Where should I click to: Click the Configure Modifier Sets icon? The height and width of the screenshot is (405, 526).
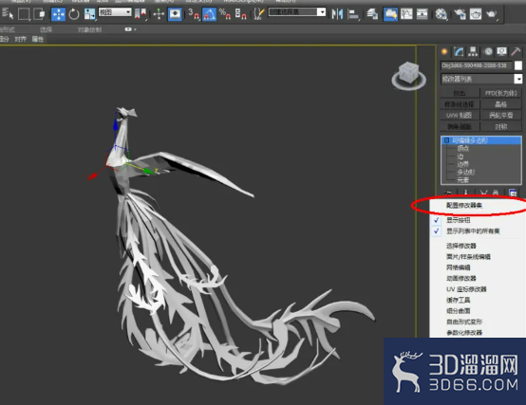tap(513, 193)
